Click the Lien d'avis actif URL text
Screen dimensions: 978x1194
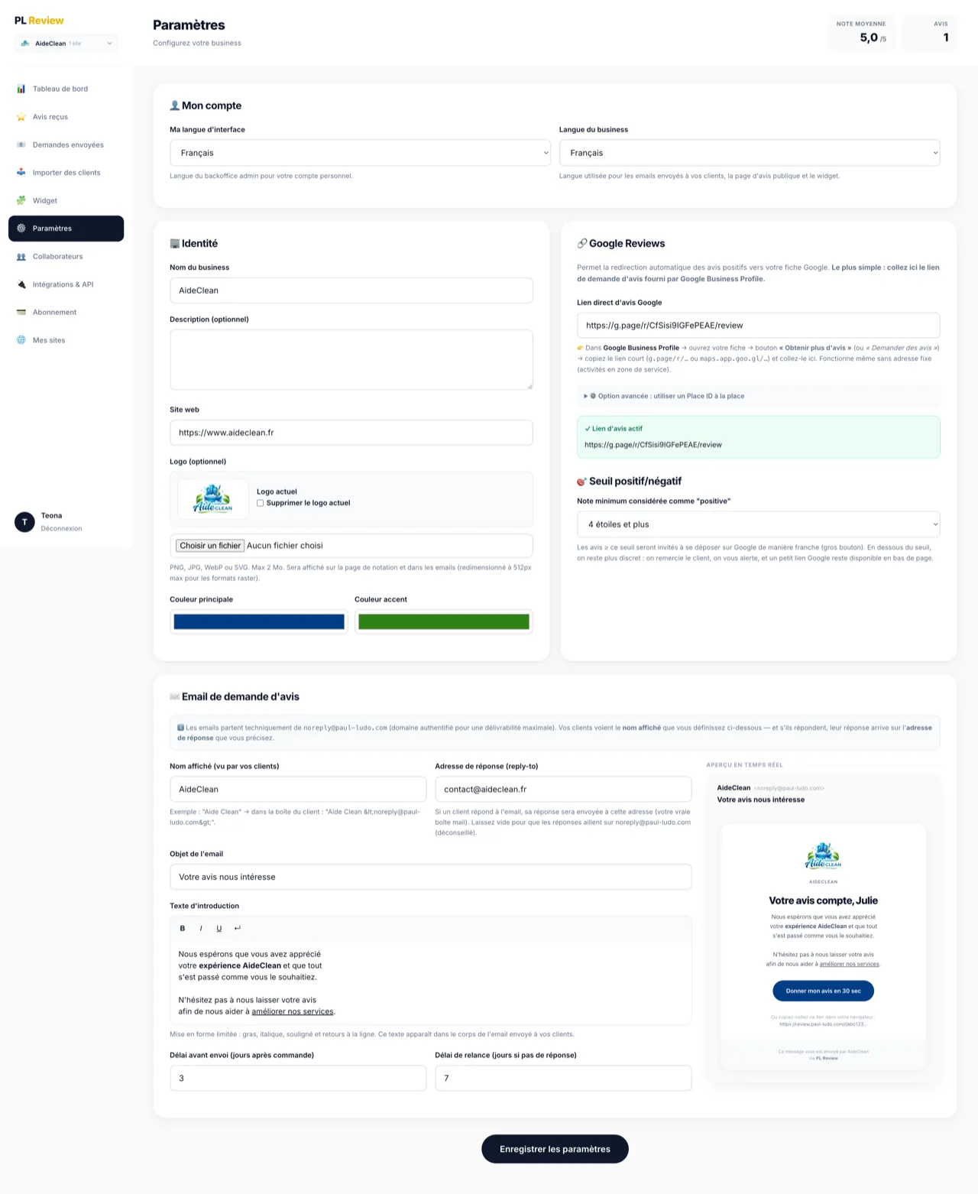[x=653, y=445]
